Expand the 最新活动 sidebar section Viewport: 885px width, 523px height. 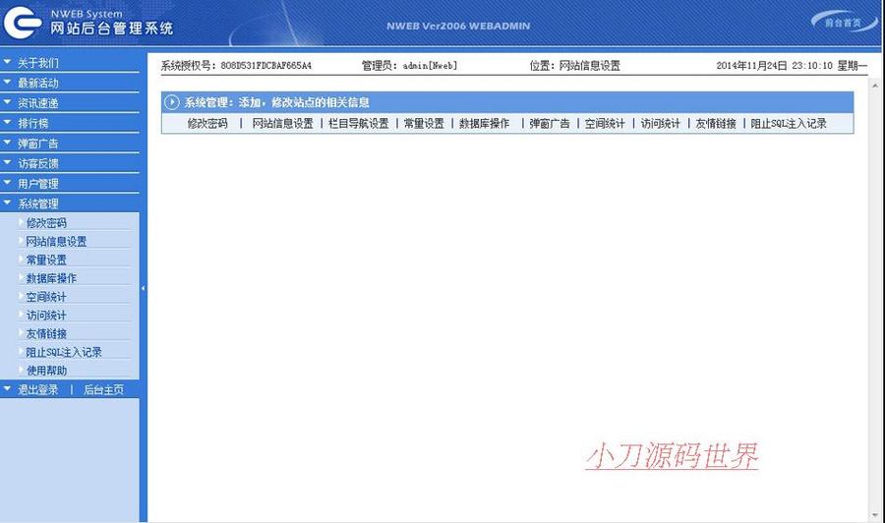click(x=37, y=83)
